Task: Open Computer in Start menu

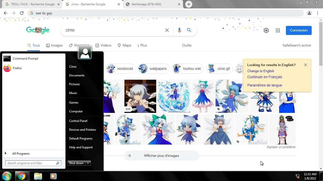Action: (x=76, y=111)
